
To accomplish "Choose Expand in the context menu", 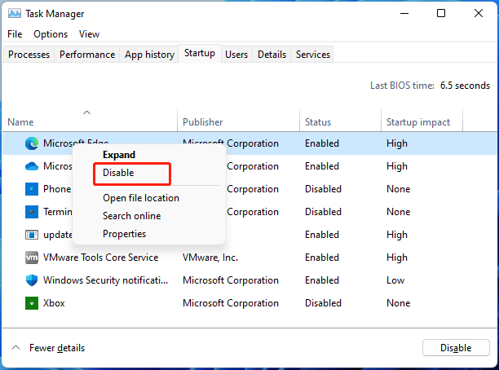I will [119, 155].
